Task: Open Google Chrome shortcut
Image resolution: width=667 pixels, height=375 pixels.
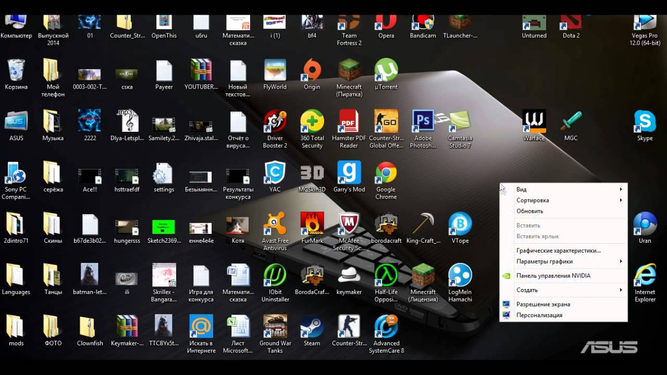Action: (x=386, y=180)
